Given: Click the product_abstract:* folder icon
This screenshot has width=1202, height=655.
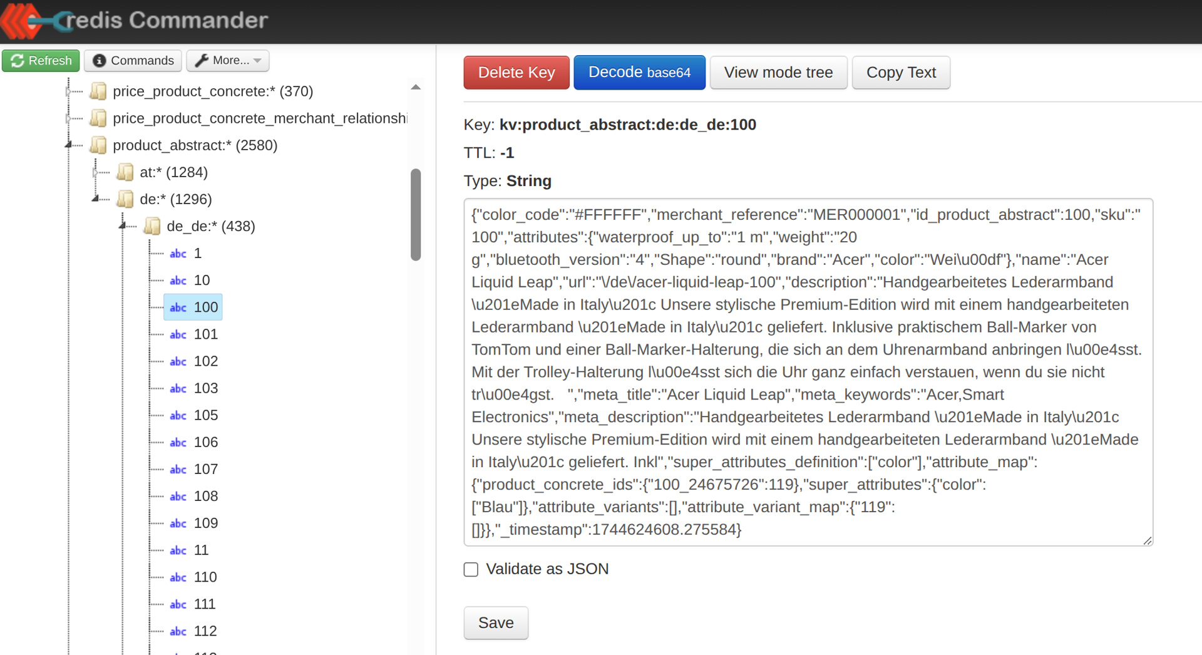Looking at the screenshot, I should (98, 145).
